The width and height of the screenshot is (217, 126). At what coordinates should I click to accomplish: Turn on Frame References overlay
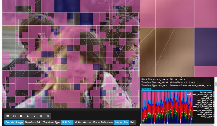103,122
